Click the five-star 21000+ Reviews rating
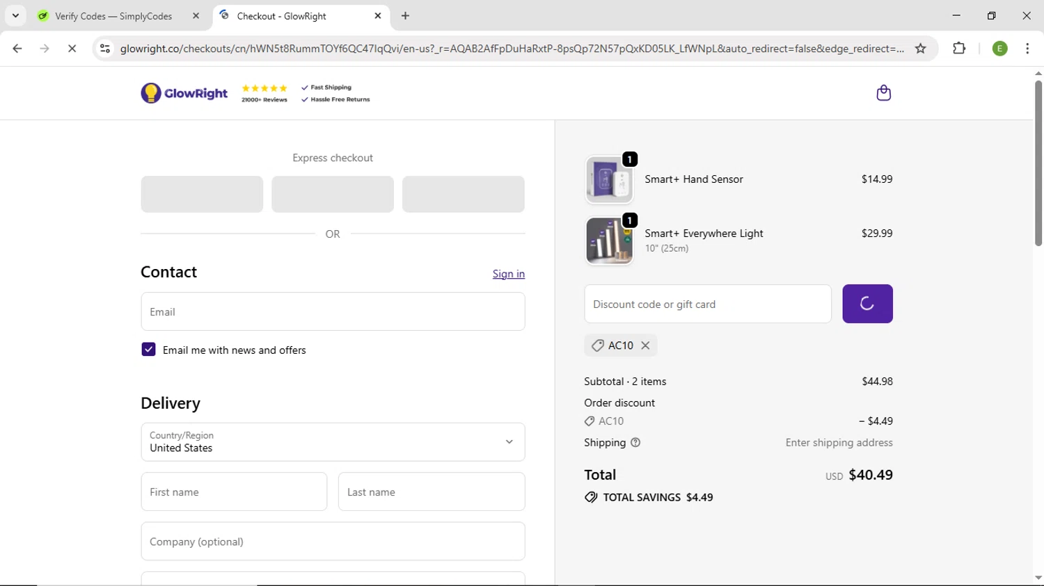This screenshot has height=586, width=1044. click(264, 93)
